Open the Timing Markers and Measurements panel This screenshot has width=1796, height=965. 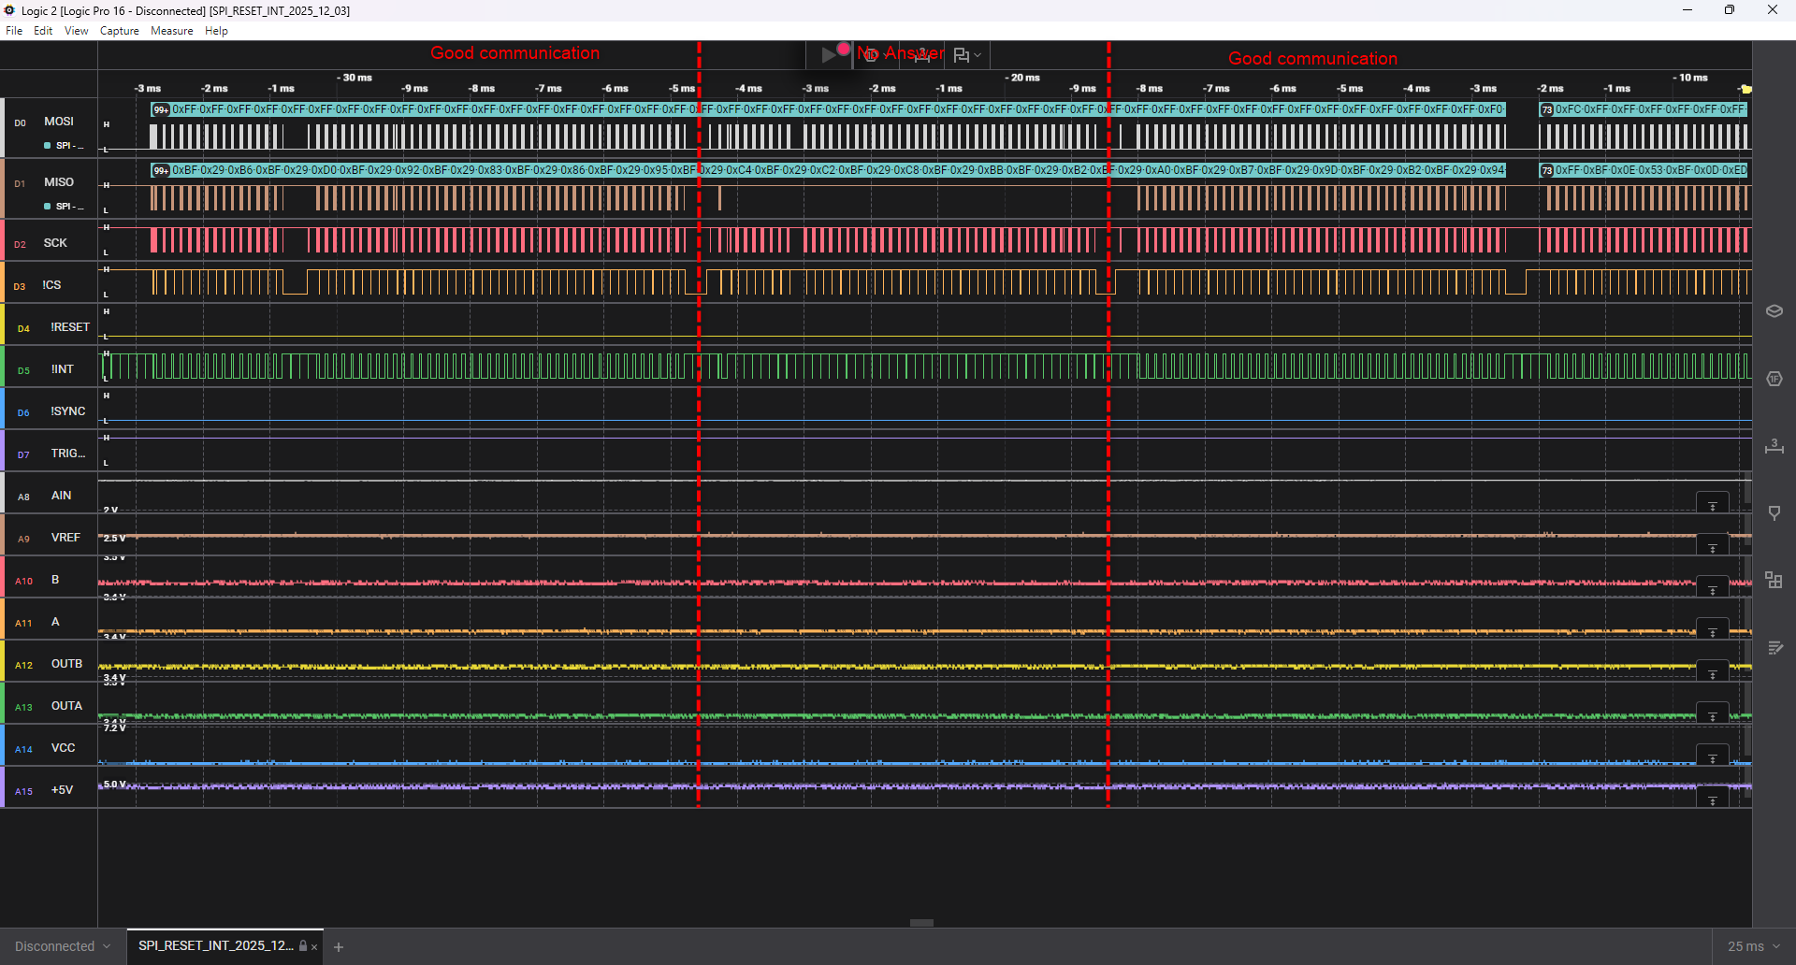click(x=1774, y=446)
